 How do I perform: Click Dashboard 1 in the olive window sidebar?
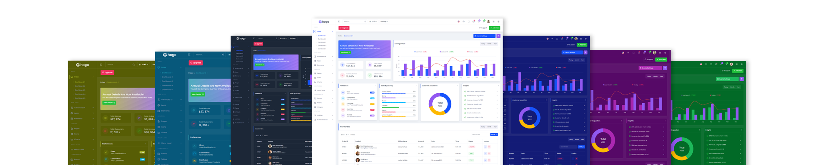pyautogui.click(x=80, y=82)
